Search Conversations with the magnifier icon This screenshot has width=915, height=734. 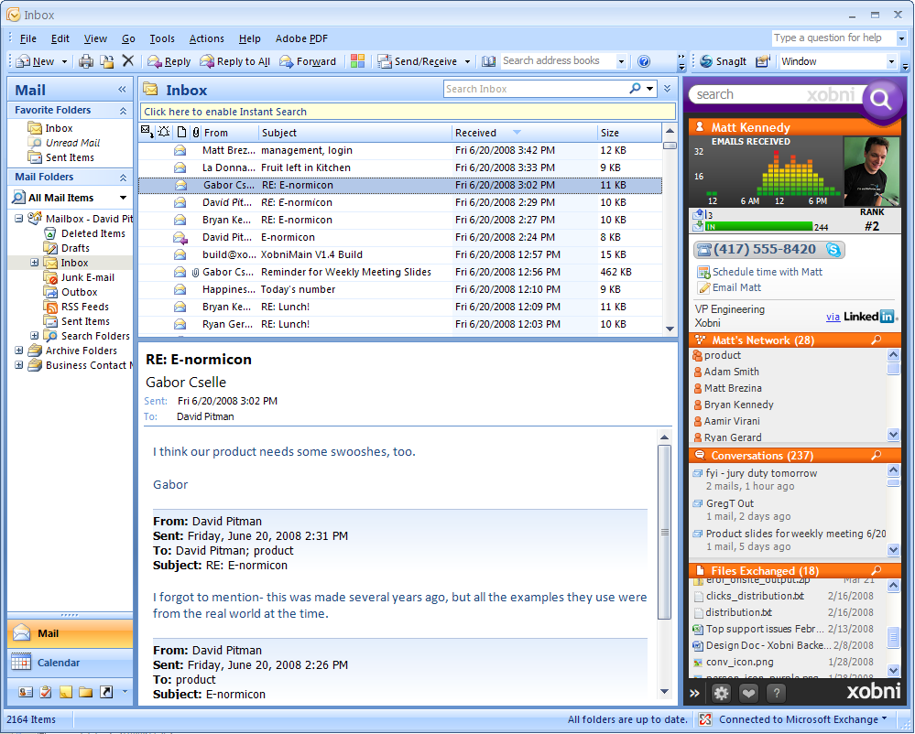[876, 456]
